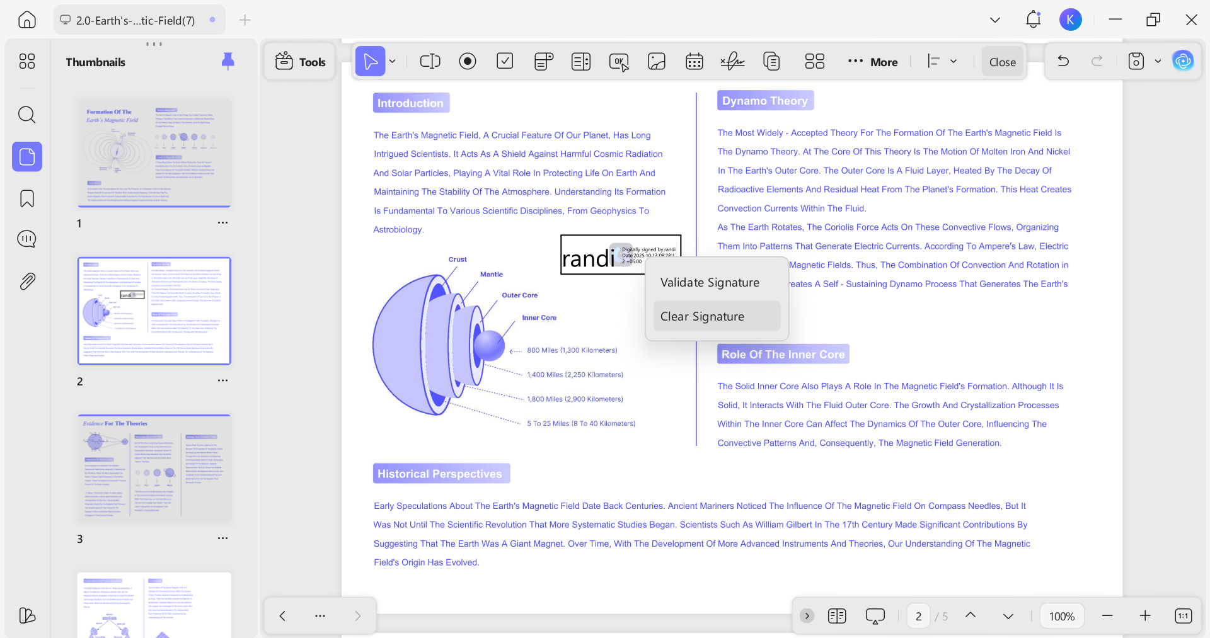Open the search panel
Screen dimensions: 1210x638
point(27,115)
